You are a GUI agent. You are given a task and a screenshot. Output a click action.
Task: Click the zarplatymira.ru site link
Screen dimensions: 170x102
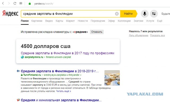[x=34, y=57]
